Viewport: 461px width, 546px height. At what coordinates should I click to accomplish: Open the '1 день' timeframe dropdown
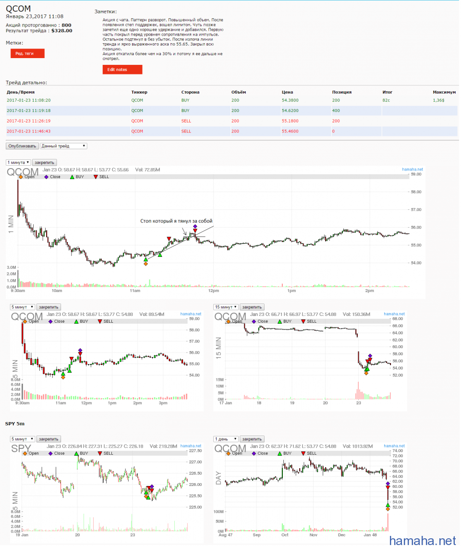coord(226,439)
